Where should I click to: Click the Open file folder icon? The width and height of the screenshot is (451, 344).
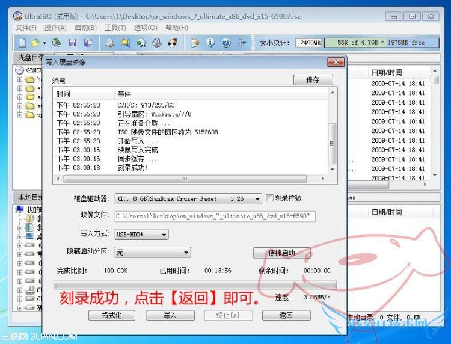click(x=35, y=43)
